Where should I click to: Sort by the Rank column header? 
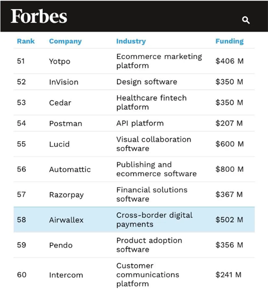[26, 41]
